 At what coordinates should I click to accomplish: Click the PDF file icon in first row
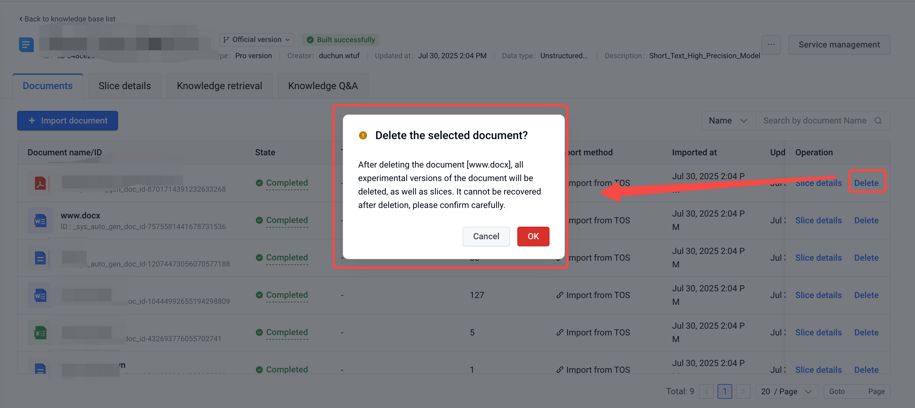click(x=40, y=183)
